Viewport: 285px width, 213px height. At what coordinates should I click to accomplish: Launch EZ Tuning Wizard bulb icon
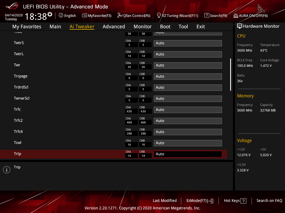(x=159, y=16)
